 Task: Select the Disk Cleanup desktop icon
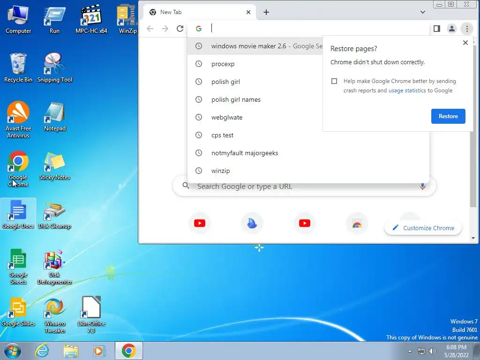tap(54, 215)
